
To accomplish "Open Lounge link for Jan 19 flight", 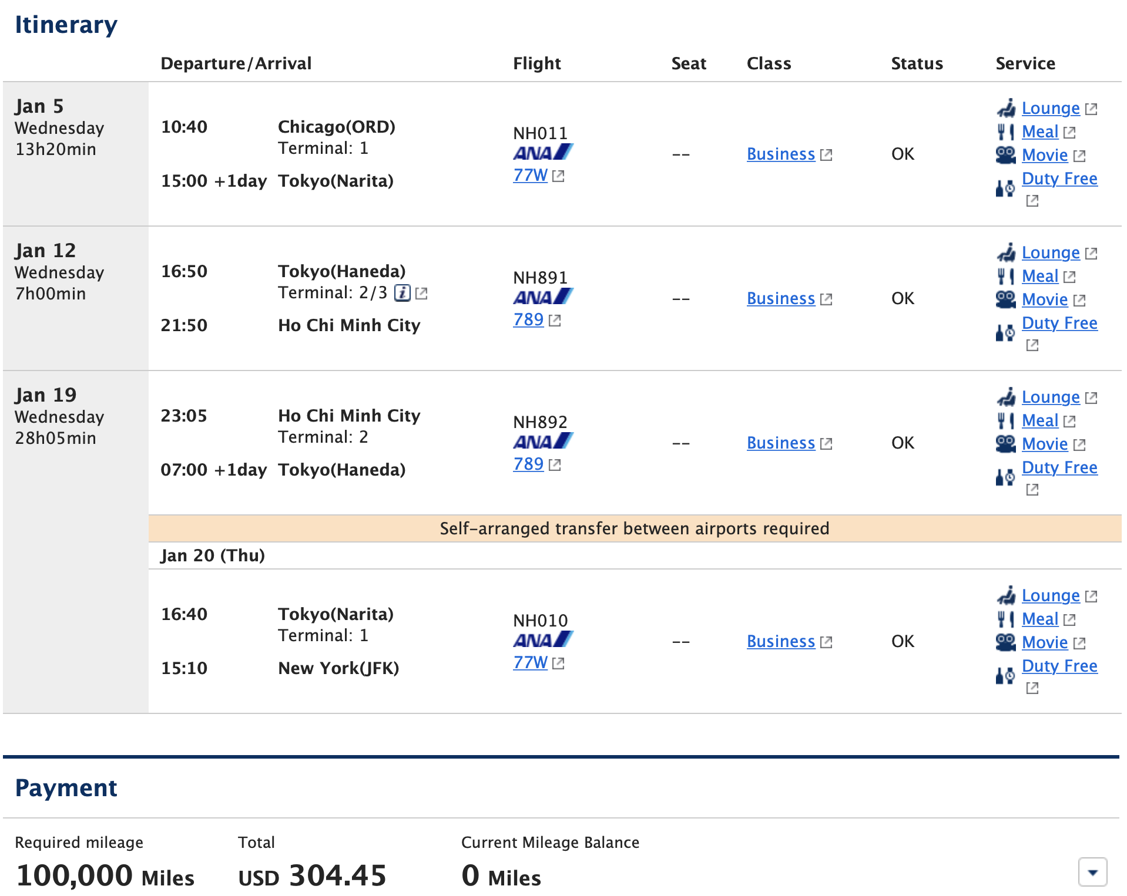I will click(1051, 397).
